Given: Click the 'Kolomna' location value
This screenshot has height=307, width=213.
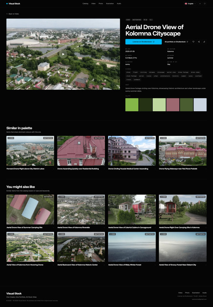Looking at the screenshot, I should (x=170, y=51).
